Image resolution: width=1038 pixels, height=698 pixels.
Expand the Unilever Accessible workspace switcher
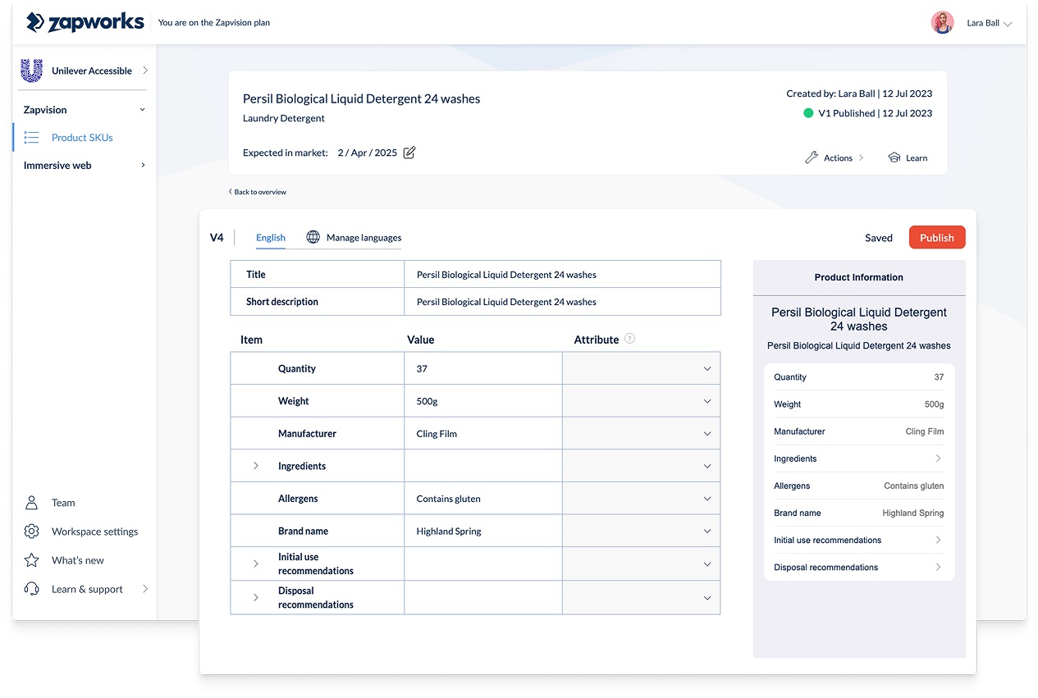click(145, 71)
